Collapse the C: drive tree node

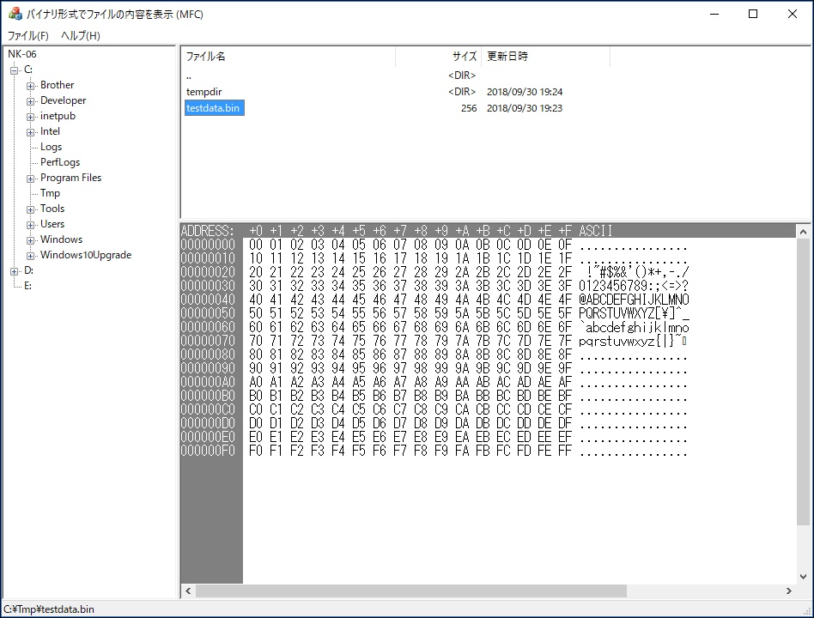14,70
